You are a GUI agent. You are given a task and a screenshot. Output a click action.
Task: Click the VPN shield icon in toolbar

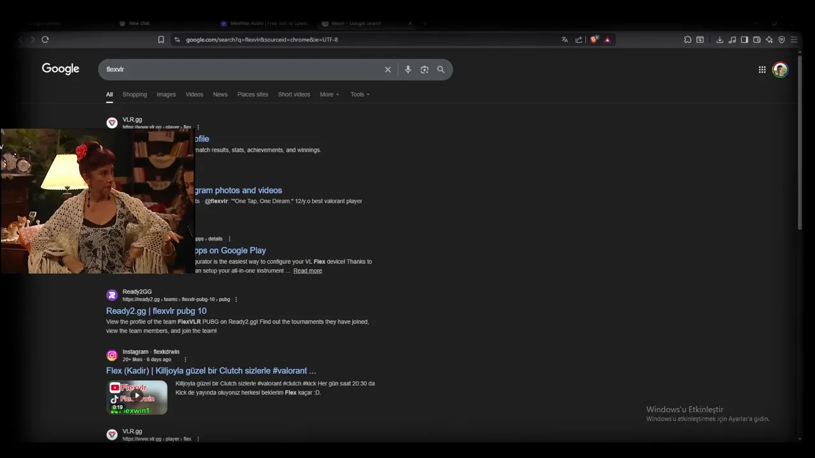tap(782, 39)
